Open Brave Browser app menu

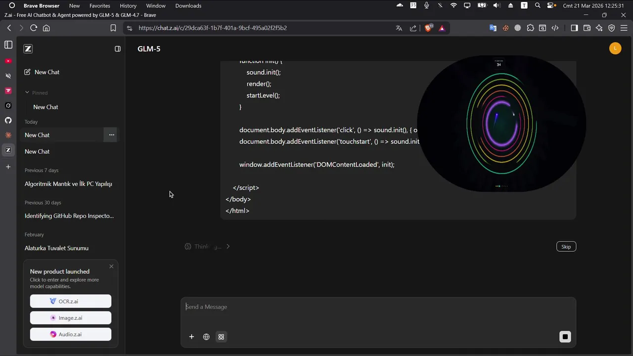(42, 6)
